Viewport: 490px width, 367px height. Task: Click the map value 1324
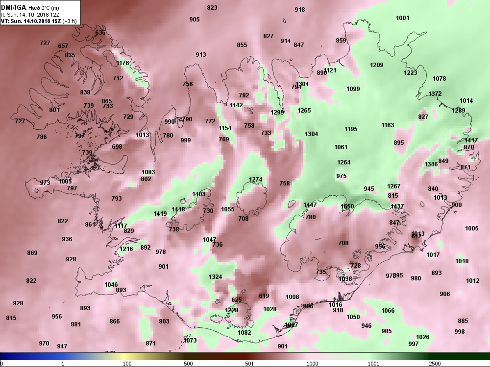(215, 277)
